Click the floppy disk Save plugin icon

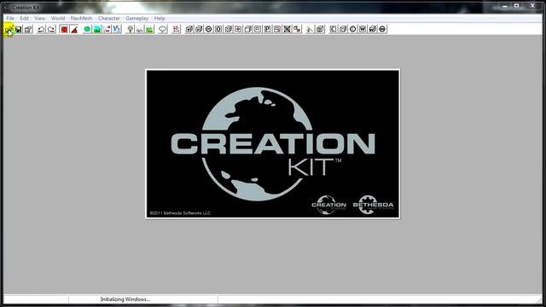19,29
